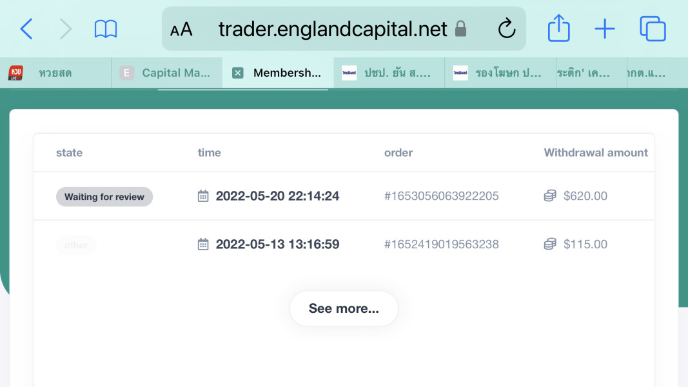Tap the Safari back arrow
688x387 pixels.
26,29
